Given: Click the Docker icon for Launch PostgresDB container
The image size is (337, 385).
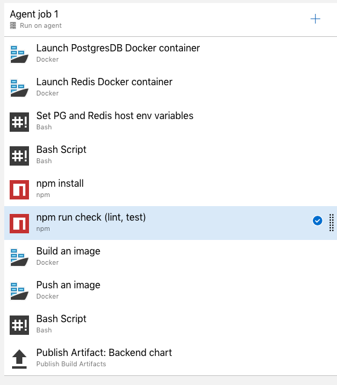Looking at the screenshot, I should pyautogui.click(x=19, y=54).
